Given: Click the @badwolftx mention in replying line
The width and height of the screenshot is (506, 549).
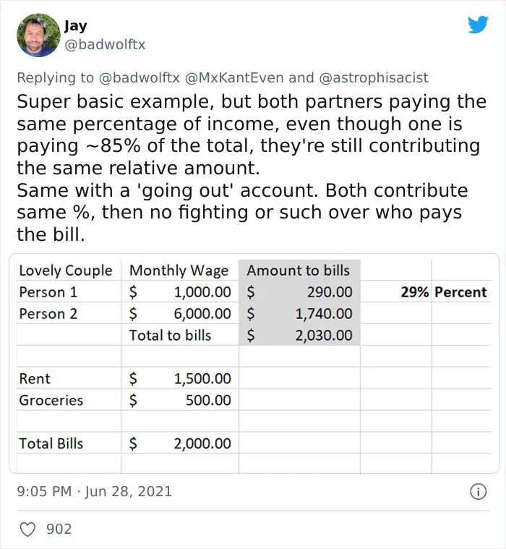Looking at the screenshot, I should tap(140, 77).
